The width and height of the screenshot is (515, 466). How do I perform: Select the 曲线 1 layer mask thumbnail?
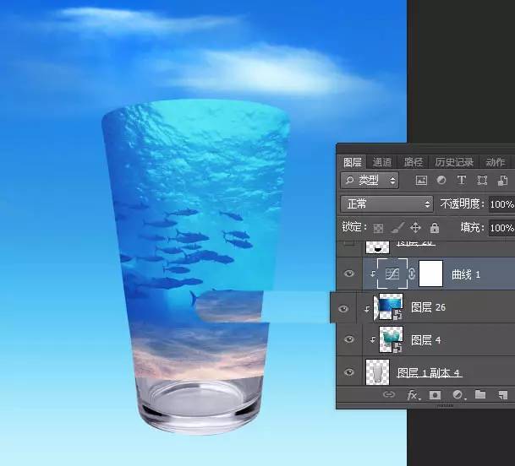point(430,274)
